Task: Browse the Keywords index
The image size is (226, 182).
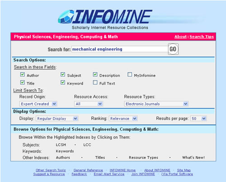Action: pyautogui.click(x=65, y=151)
